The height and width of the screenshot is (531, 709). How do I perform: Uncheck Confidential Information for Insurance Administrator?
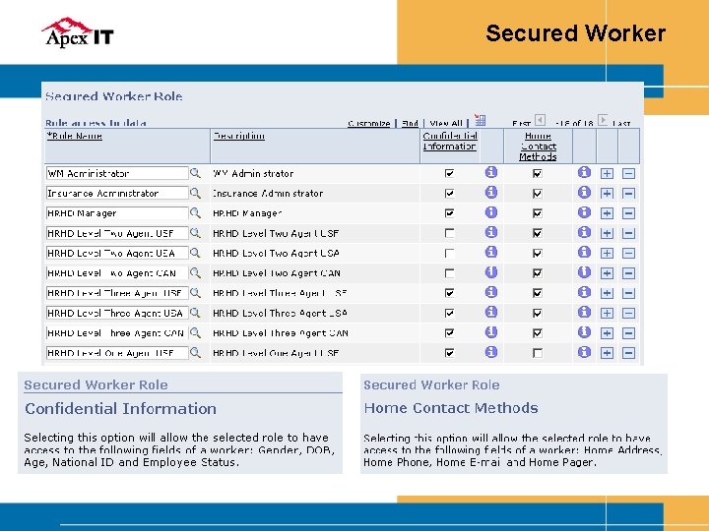[x=449, y=194]
